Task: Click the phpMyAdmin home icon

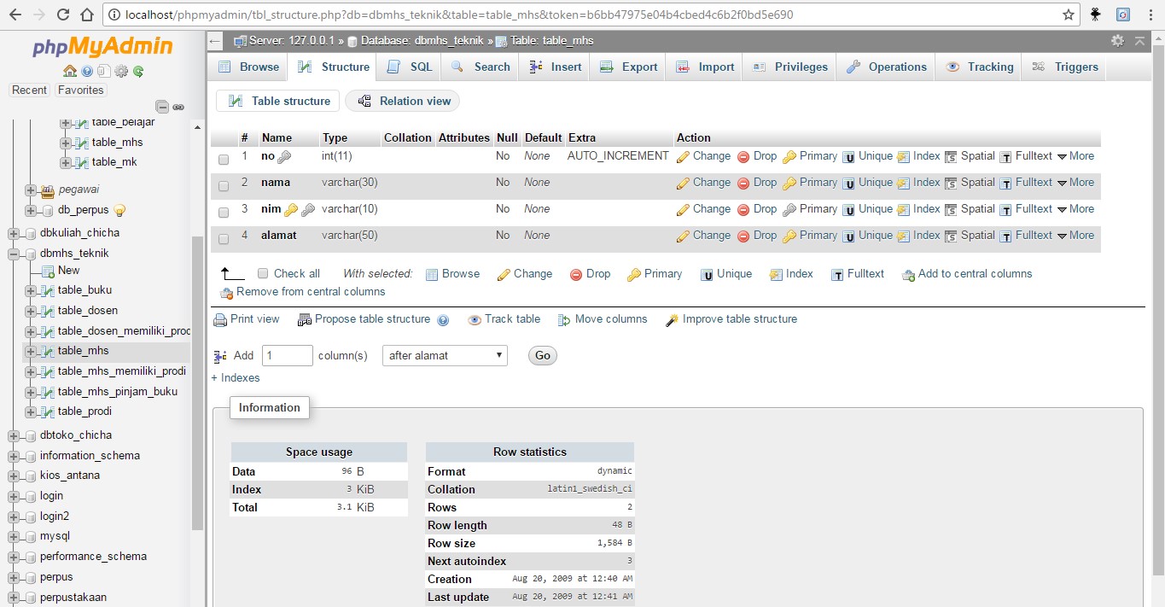Action: coord(70,72)
